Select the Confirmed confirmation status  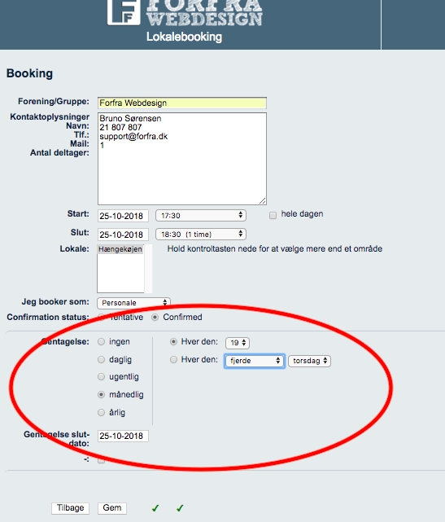(155, 318)
